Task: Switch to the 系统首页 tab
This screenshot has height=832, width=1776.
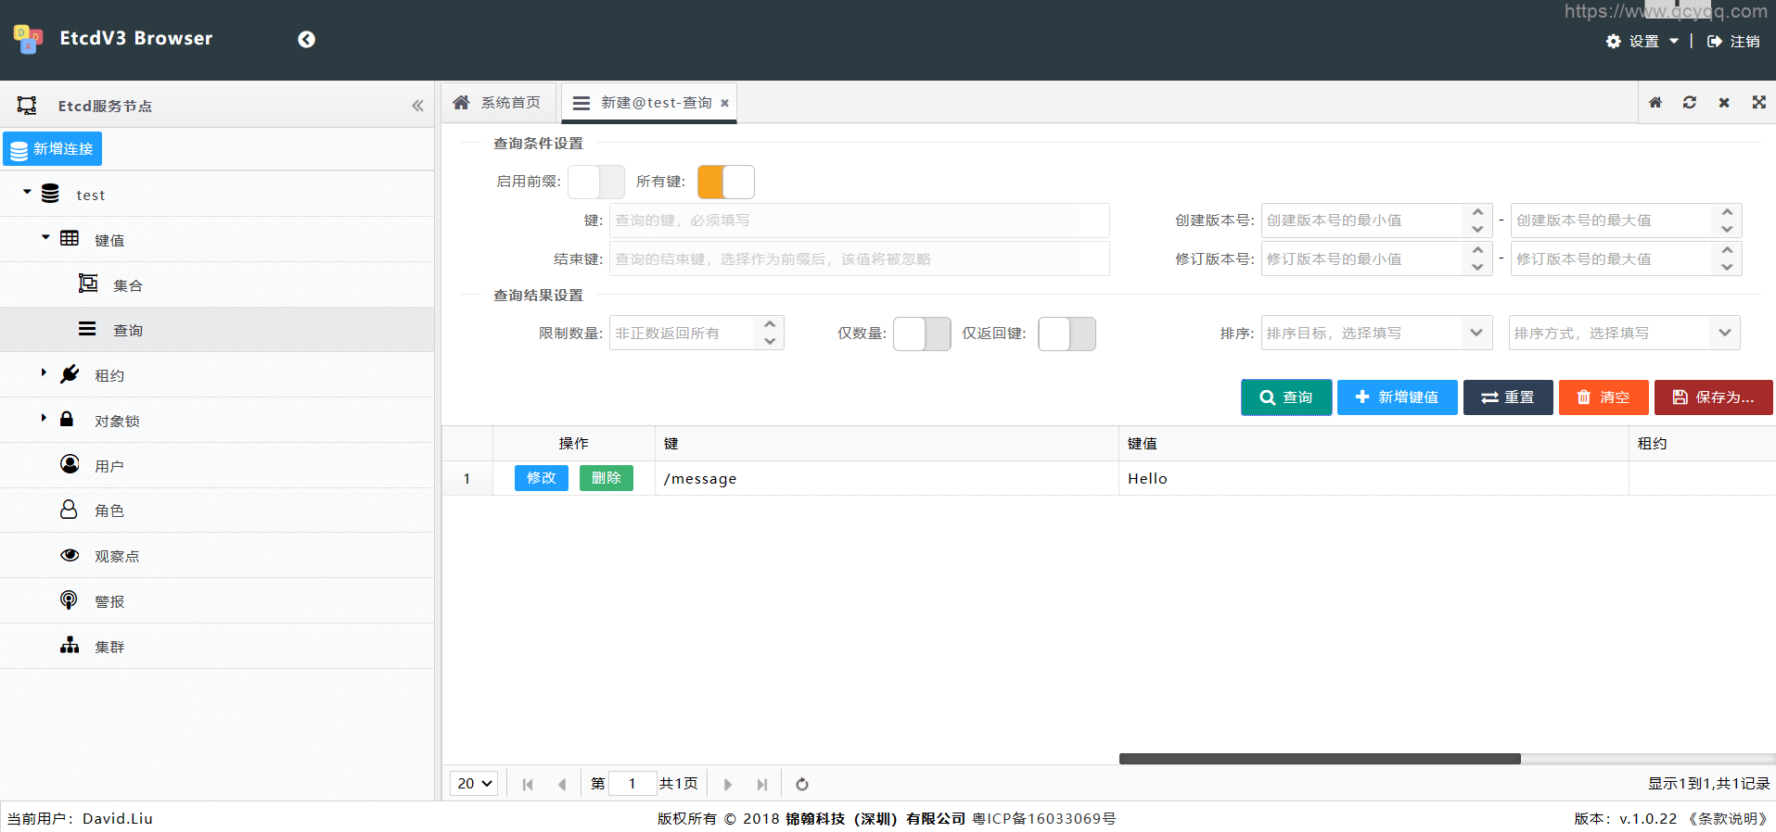Action: [x=499, y=103]
